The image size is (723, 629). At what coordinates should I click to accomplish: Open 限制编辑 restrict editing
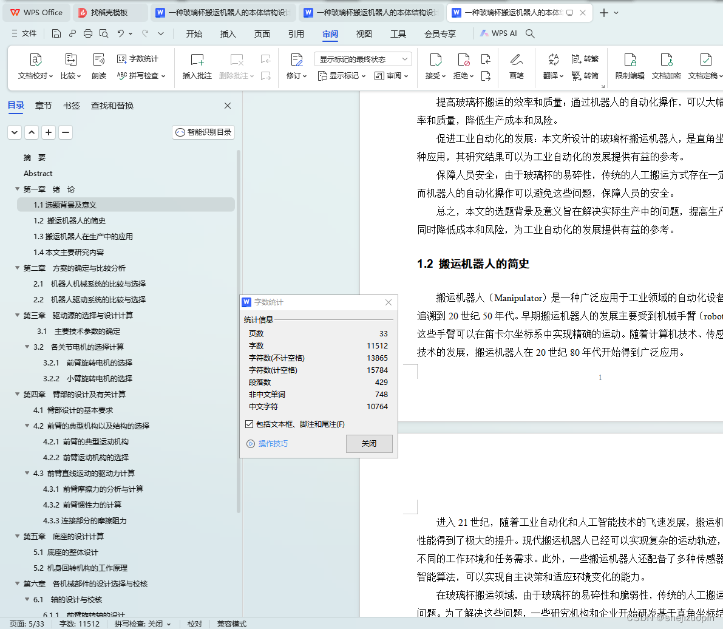pos(630,66)
